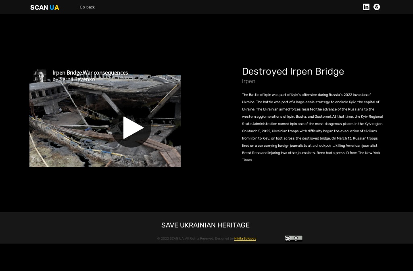413x271 pixels.
Task: Click the description paragraph about the Battle of Irpin
Action: (313, 127)
